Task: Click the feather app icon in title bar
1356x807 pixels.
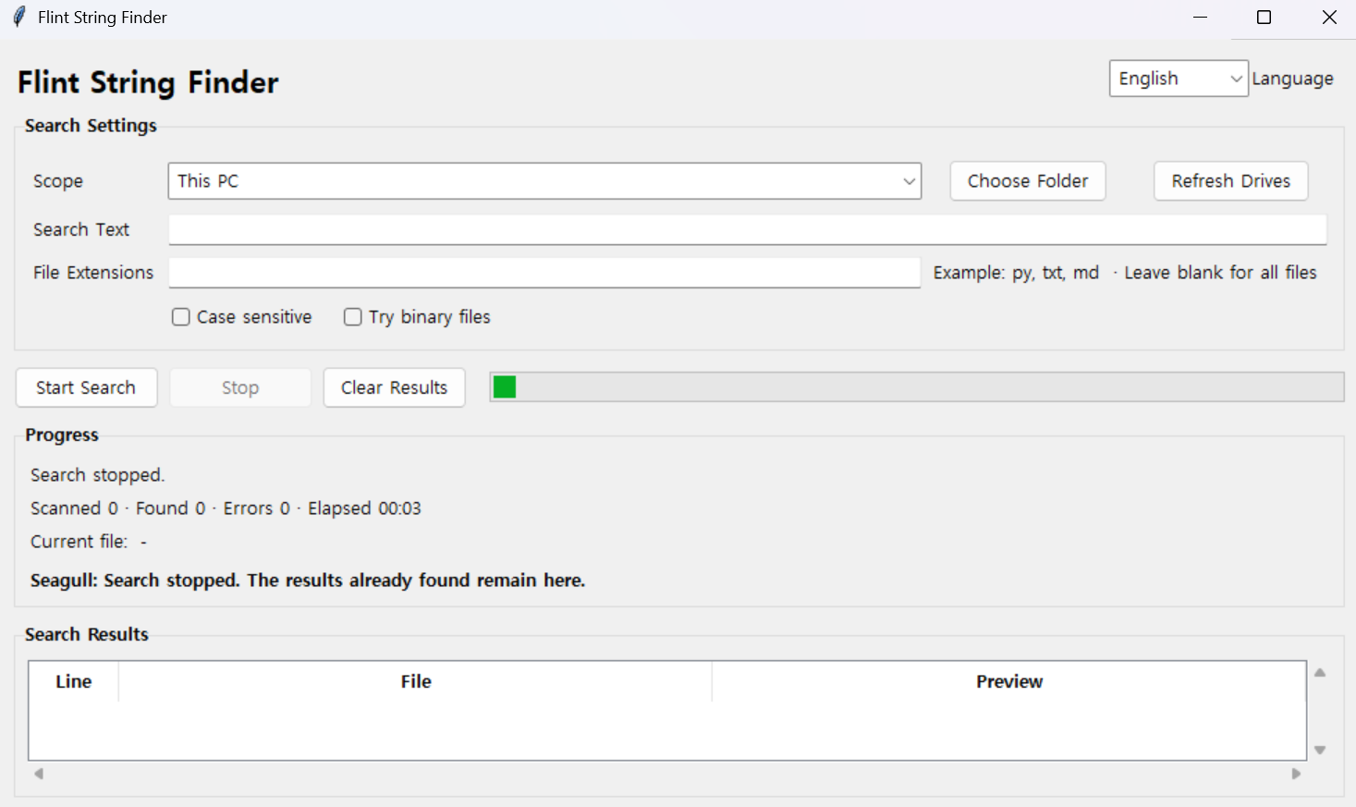Action: coord(18,18)
